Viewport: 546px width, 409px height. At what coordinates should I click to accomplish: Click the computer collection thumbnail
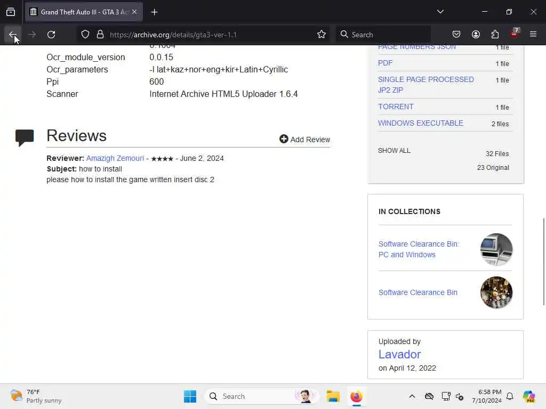coord(496,249)
